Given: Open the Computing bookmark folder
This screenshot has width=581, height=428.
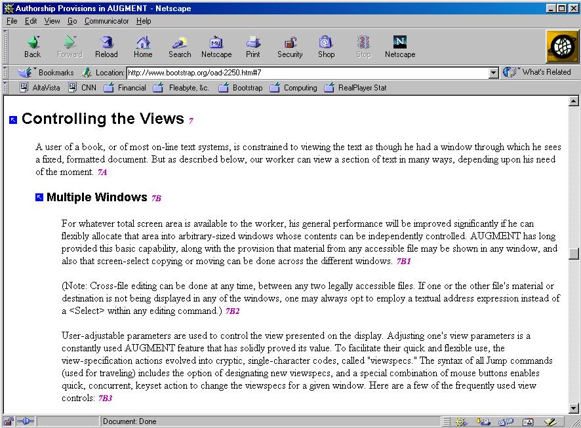Looking at the screenshot, I should pos(294,88).
